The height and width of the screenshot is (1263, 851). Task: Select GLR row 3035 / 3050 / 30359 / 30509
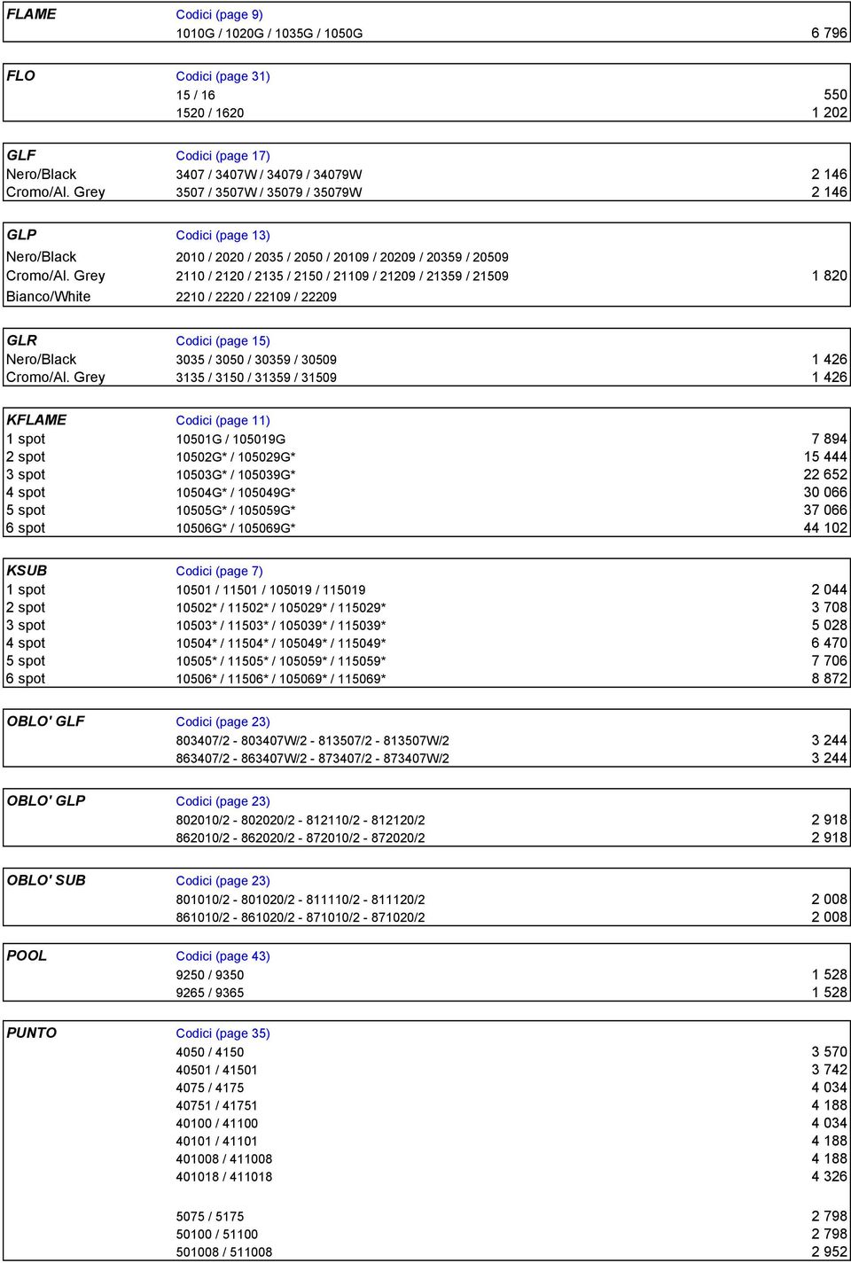256,360
